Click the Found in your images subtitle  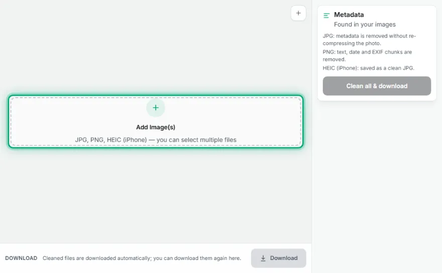click(x=365, y=25)
